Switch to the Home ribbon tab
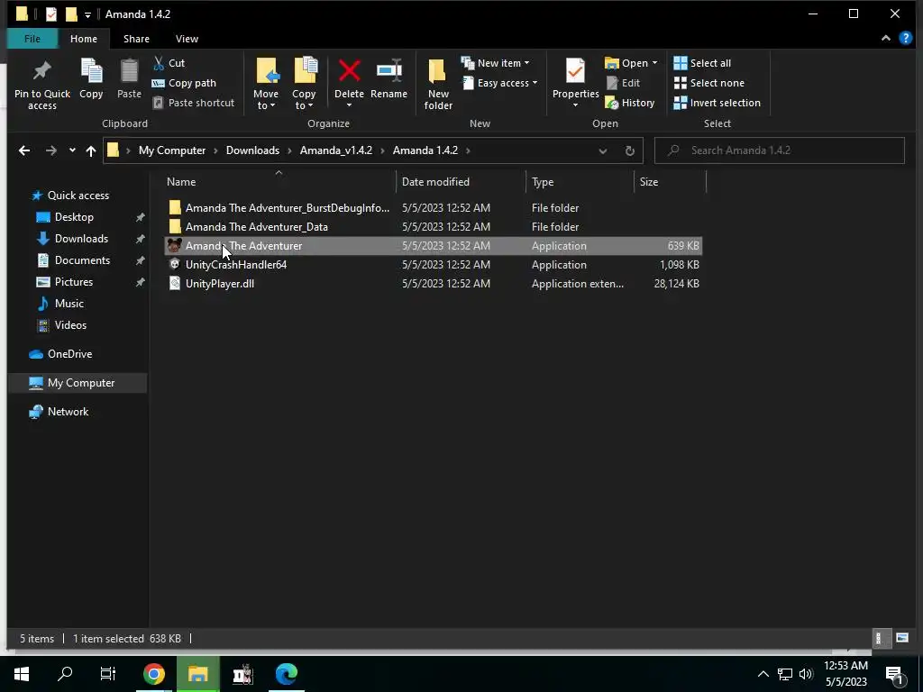This screenshot has width=923, height=692. pos(84,39)
